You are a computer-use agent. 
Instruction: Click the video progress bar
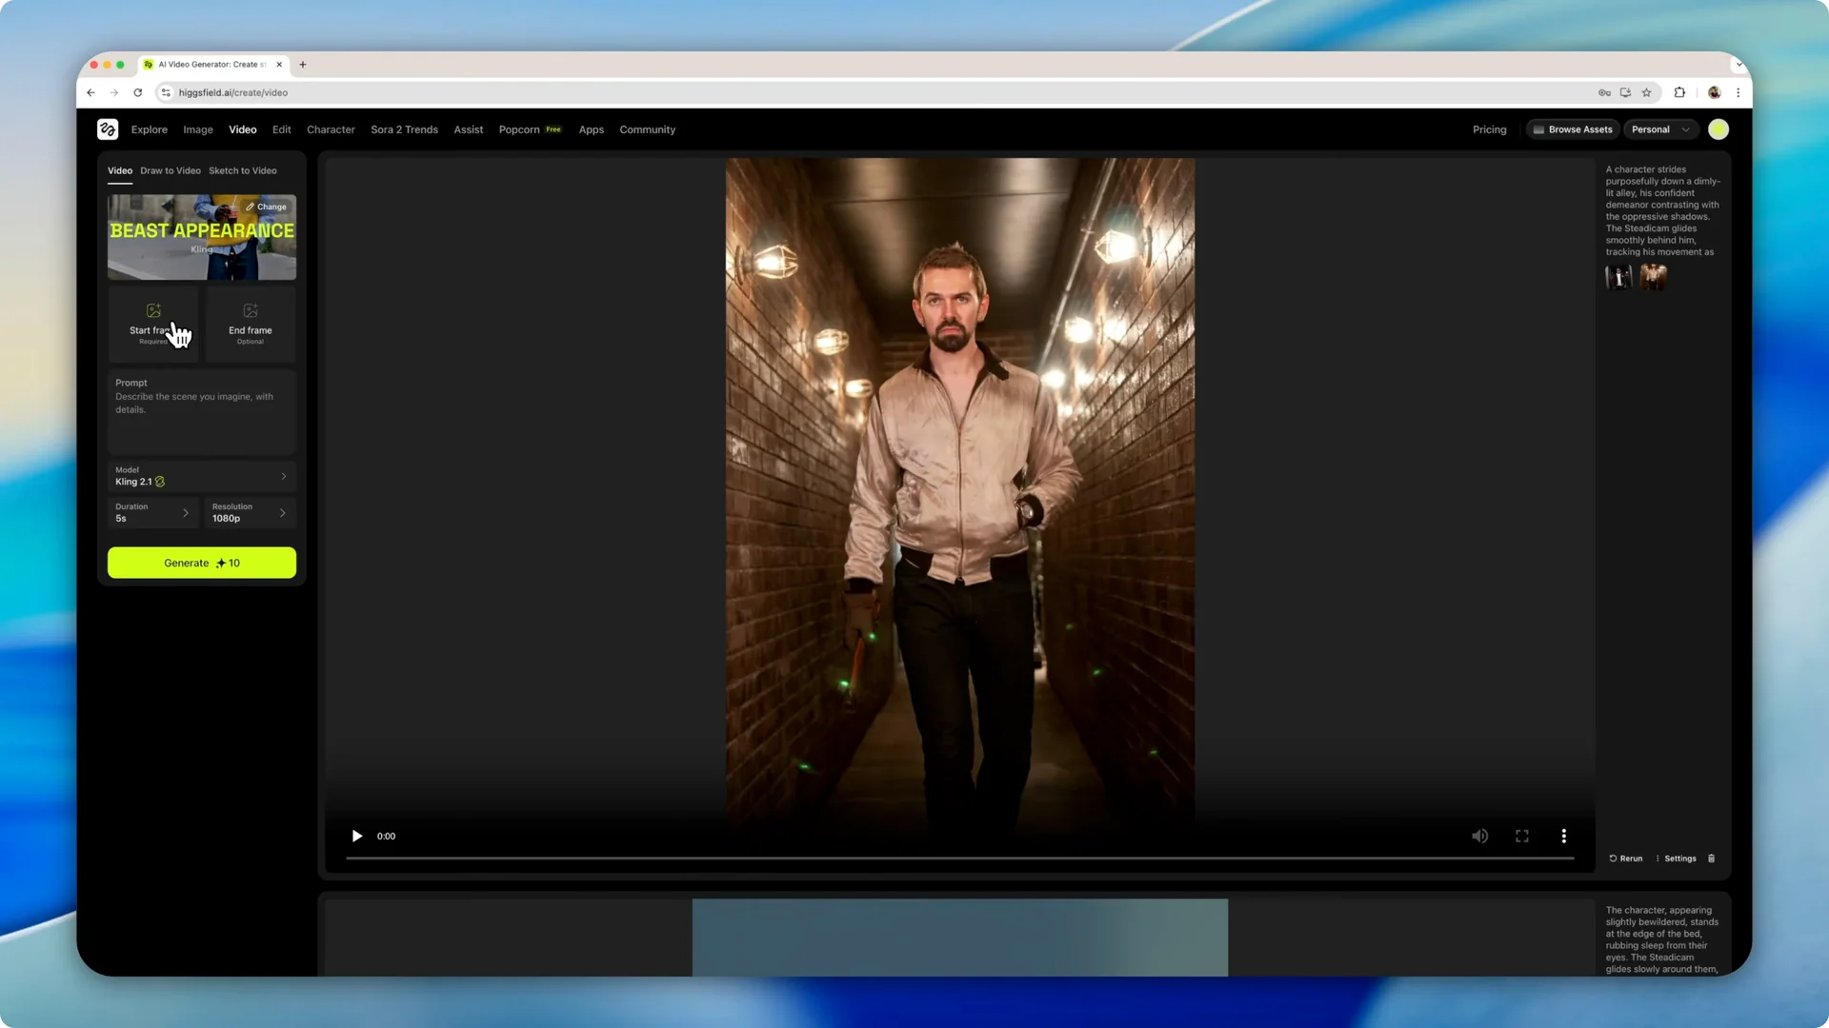pos(959,856)
